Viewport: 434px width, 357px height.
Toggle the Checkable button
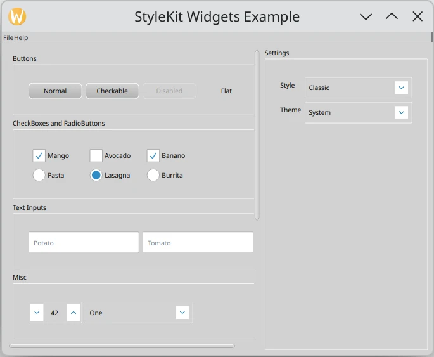point(112,91)
